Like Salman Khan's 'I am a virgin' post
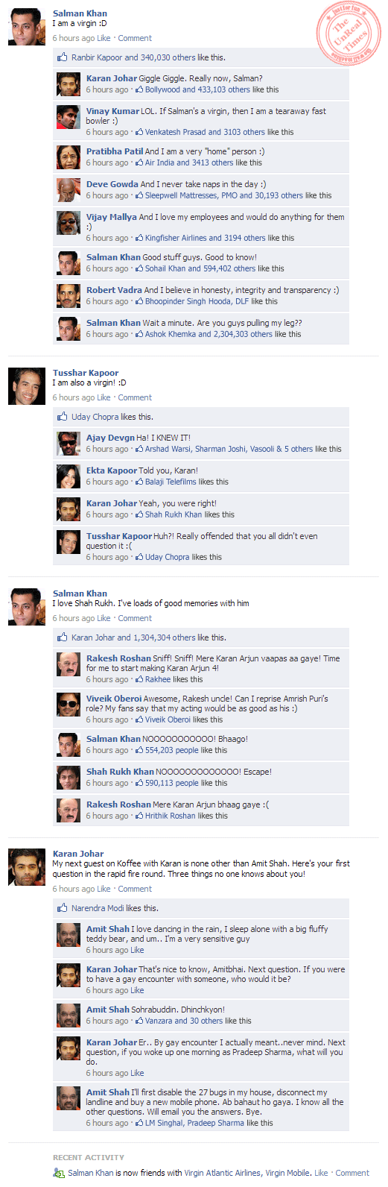This screenshot has height=1187, width=388. 104,38
